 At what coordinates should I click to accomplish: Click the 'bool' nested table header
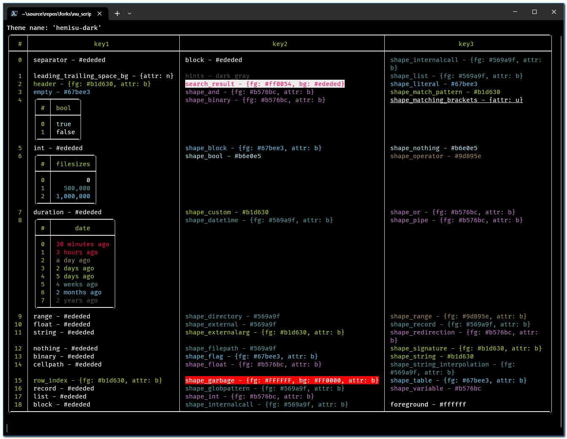[x=64, y=108]
